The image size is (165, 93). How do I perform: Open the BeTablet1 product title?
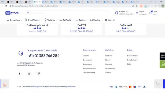[126, 25]
